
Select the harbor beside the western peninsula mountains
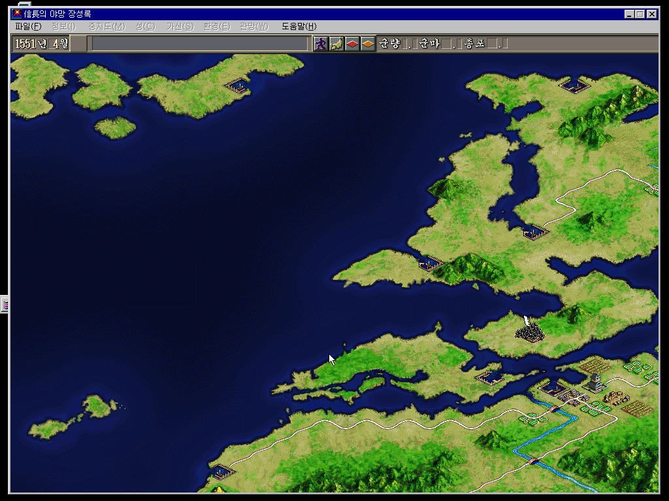pos(430,264)
